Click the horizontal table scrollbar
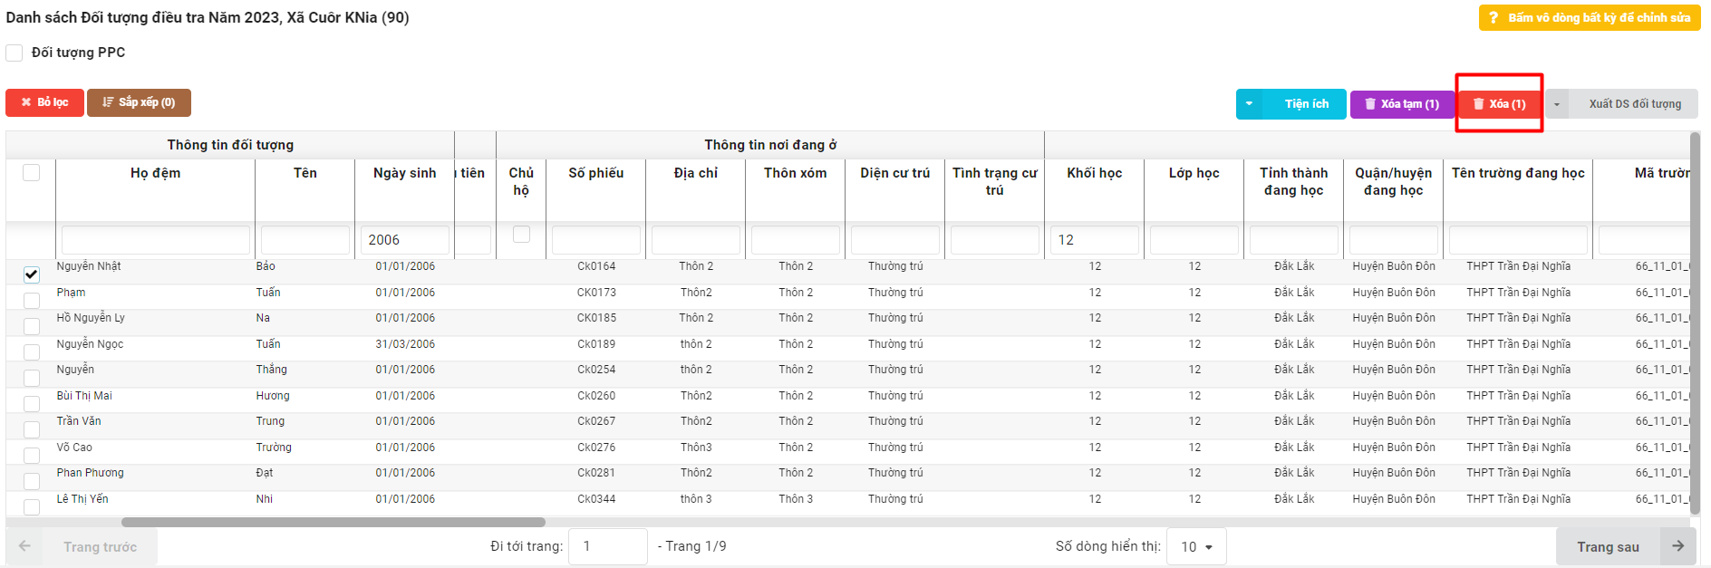This screenshot has height=568, width=1711. click(x=333, y=522)
